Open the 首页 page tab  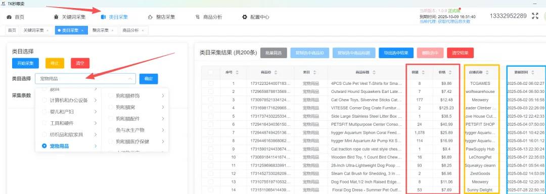click(x=12, y=31)
